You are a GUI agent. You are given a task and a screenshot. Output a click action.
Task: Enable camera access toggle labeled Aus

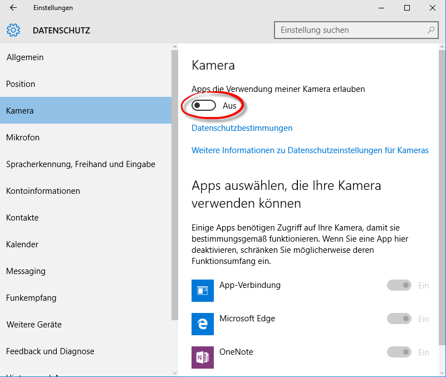(x=204, y=106)
